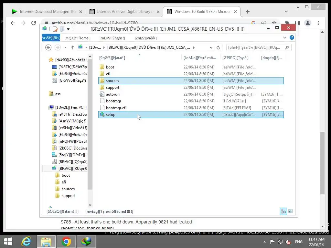Sort files by Name column header
Screen dimensions: 331x248
139,57
